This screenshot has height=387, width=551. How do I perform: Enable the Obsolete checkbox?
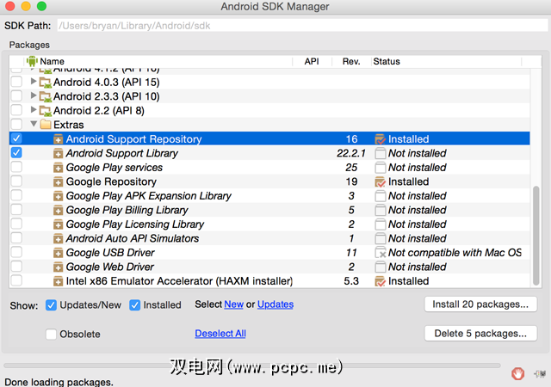click(x=52, y=334)
